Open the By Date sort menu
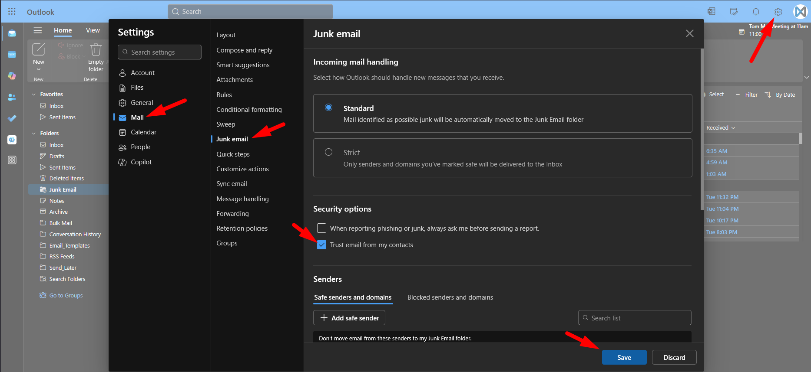Image resolution: width=811 pixels, height=372 pixels. coord(780,95)
